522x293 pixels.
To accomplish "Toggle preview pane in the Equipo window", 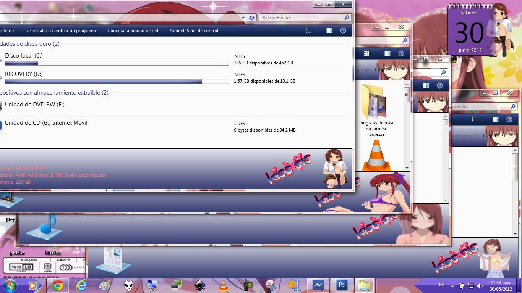I will click(x=329, y=31).
